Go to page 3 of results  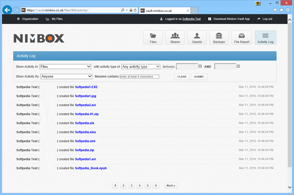(x=131, y=186)
